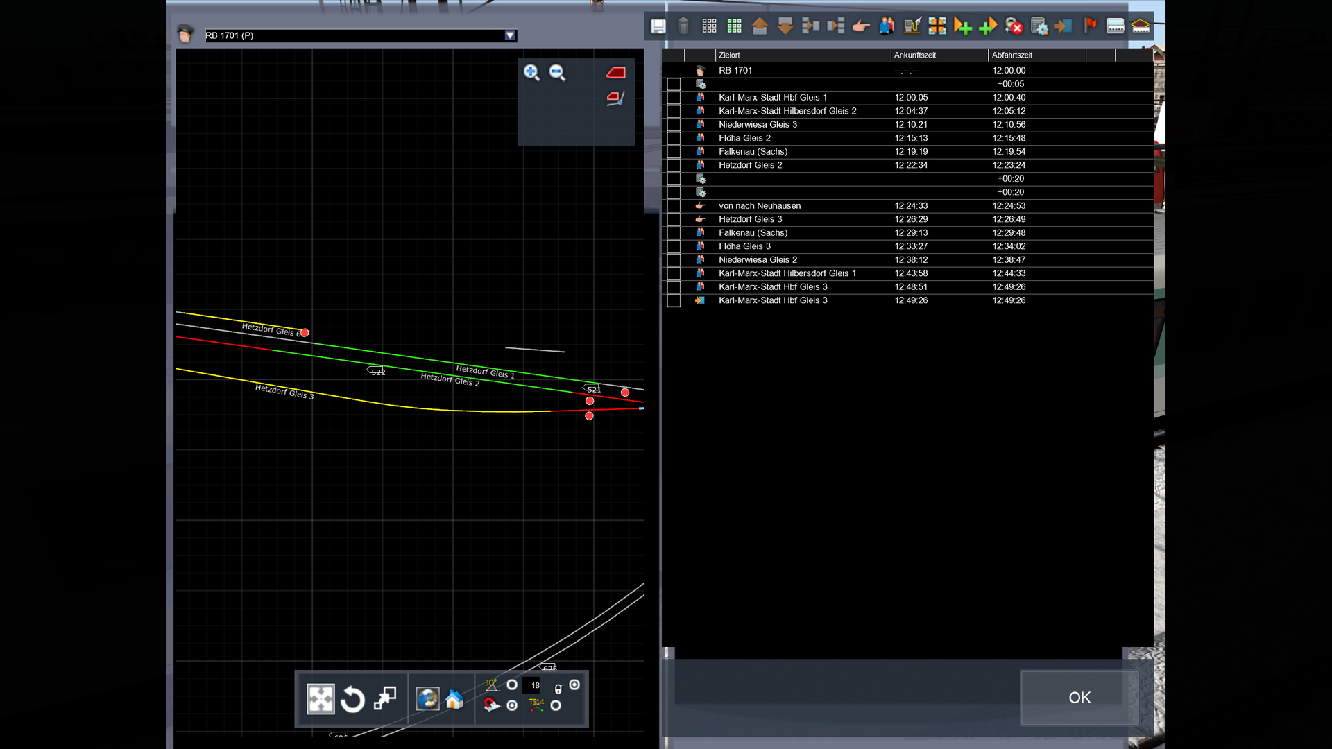Tick checkbox for Flöha Gleis 2 stop

coord(674,139)
